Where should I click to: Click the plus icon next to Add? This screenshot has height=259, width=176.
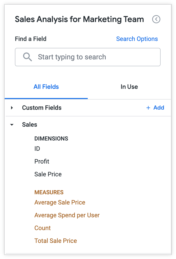(x=148, y=107)
